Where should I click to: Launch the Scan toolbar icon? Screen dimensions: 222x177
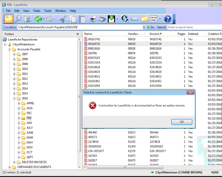tap(102, 19)
